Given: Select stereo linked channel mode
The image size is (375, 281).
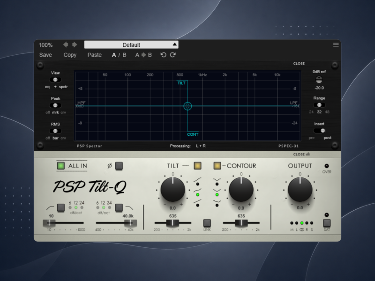Looking at the screenshot, I should tap(302, 223).
